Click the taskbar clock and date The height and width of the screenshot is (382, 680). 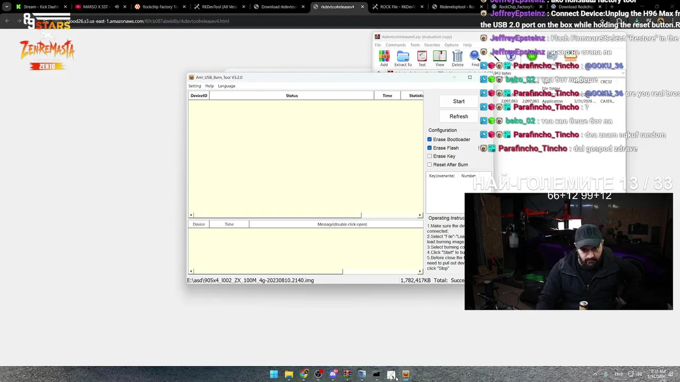click(658, 374)
